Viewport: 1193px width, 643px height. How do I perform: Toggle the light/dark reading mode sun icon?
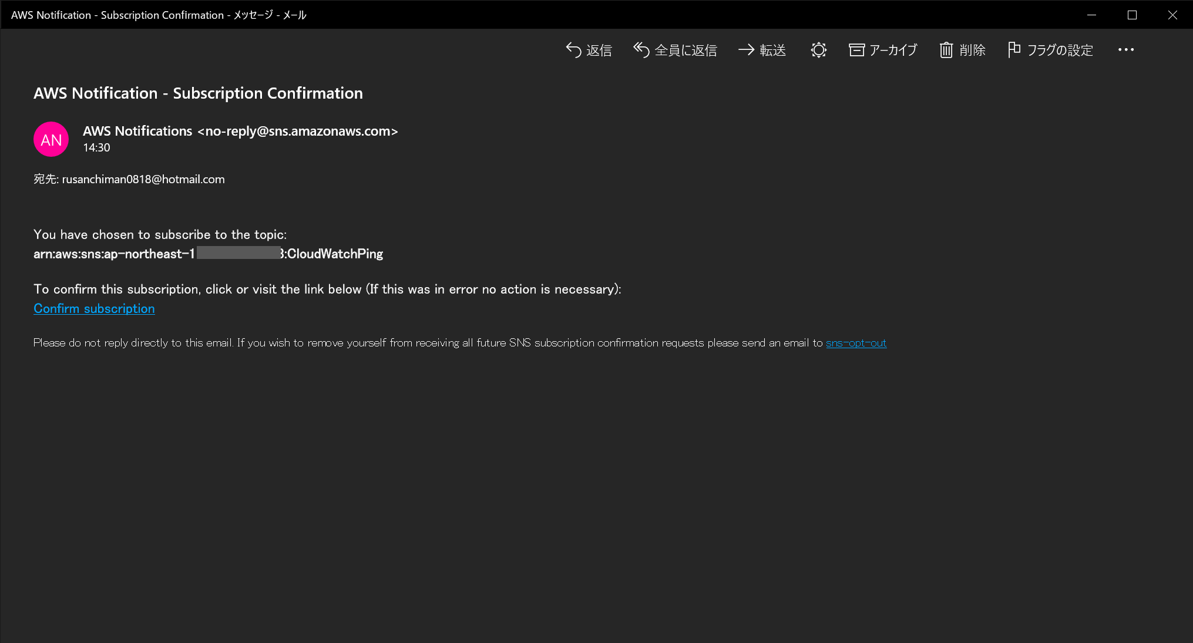pyautogui.click(x=818, y=50)
